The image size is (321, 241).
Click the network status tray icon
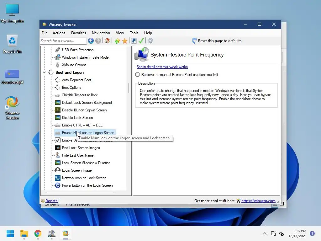(x=273, y=233)
